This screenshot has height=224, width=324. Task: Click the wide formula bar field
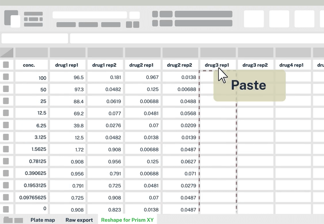(196, 38)
